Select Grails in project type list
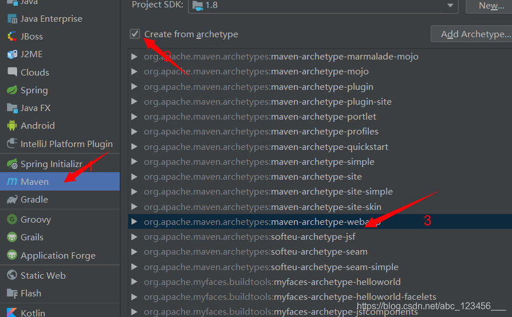Viewport: 512px width, 317px height. coord(60,237)
